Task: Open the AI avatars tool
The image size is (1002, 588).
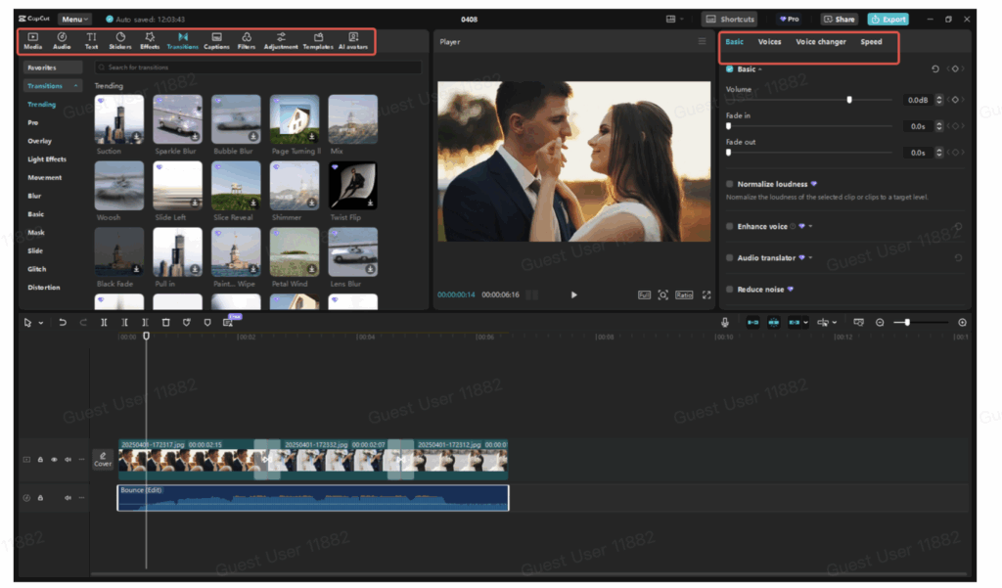Action: pyautogui.click(x=353, y=40)
